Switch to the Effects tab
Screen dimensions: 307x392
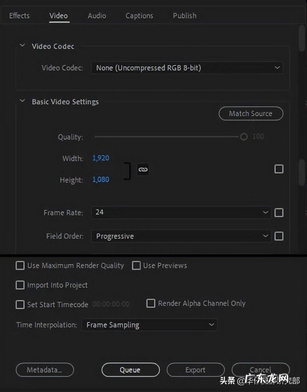click(x=19, y=16)
